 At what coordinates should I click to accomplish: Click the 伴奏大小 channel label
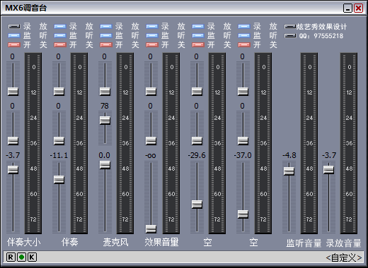pos(24,242)
